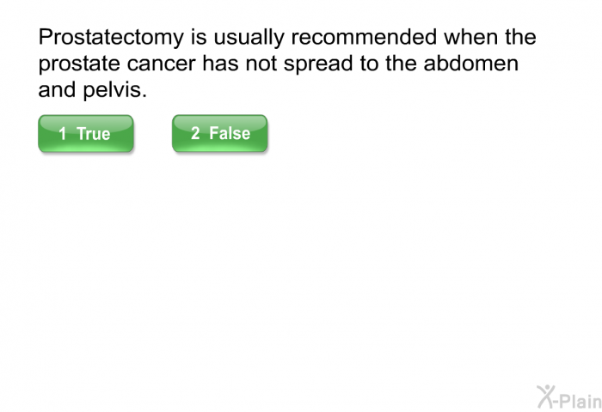Select answer option 1 True
Viewport: 602px width, 412px height.
pos(86,134)
